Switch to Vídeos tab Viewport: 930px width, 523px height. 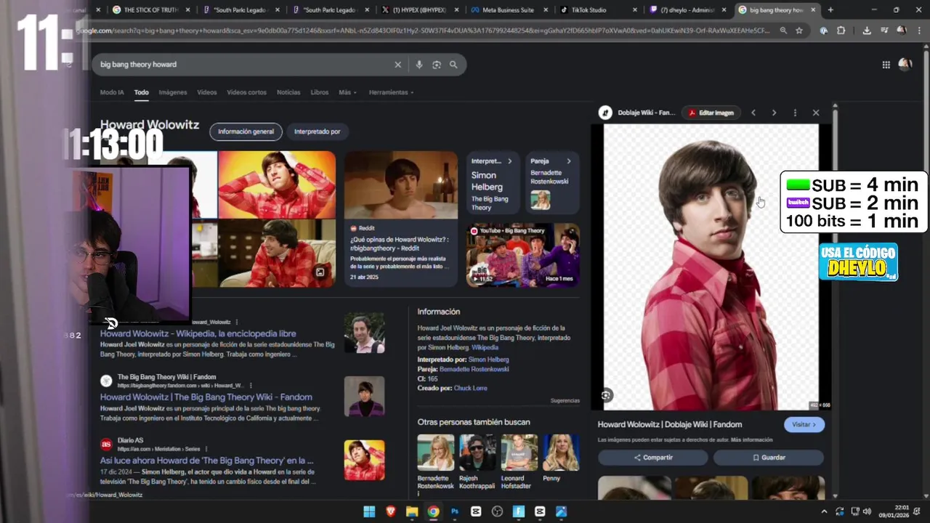(x=207, y=92)
